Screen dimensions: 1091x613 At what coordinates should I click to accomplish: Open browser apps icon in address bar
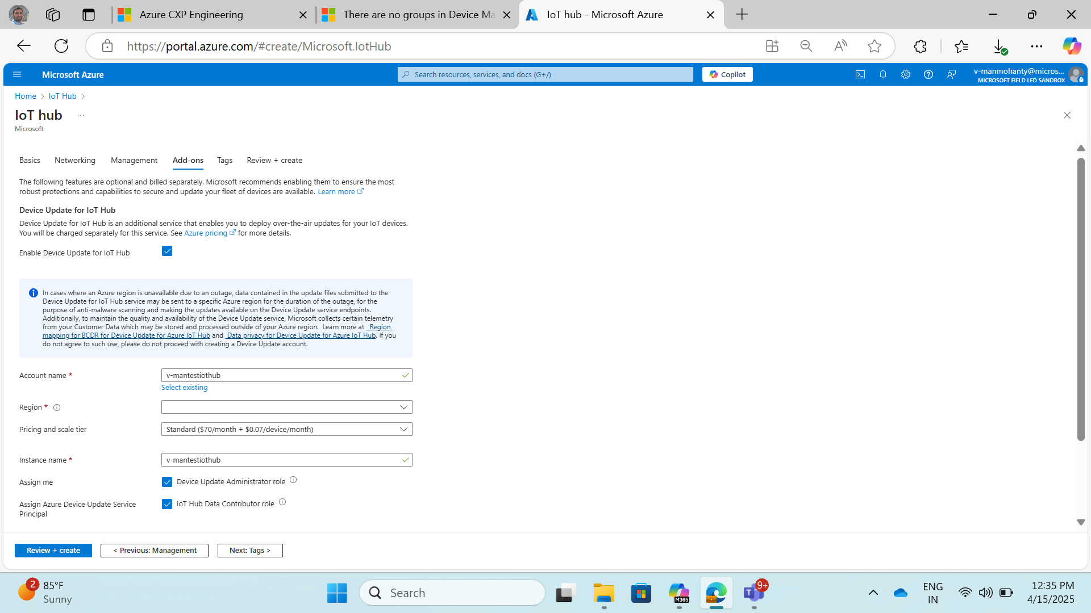(x=772, y=46)
